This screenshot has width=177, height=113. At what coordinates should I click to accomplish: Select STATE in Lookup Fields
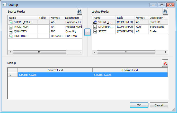tap(102, 31)
